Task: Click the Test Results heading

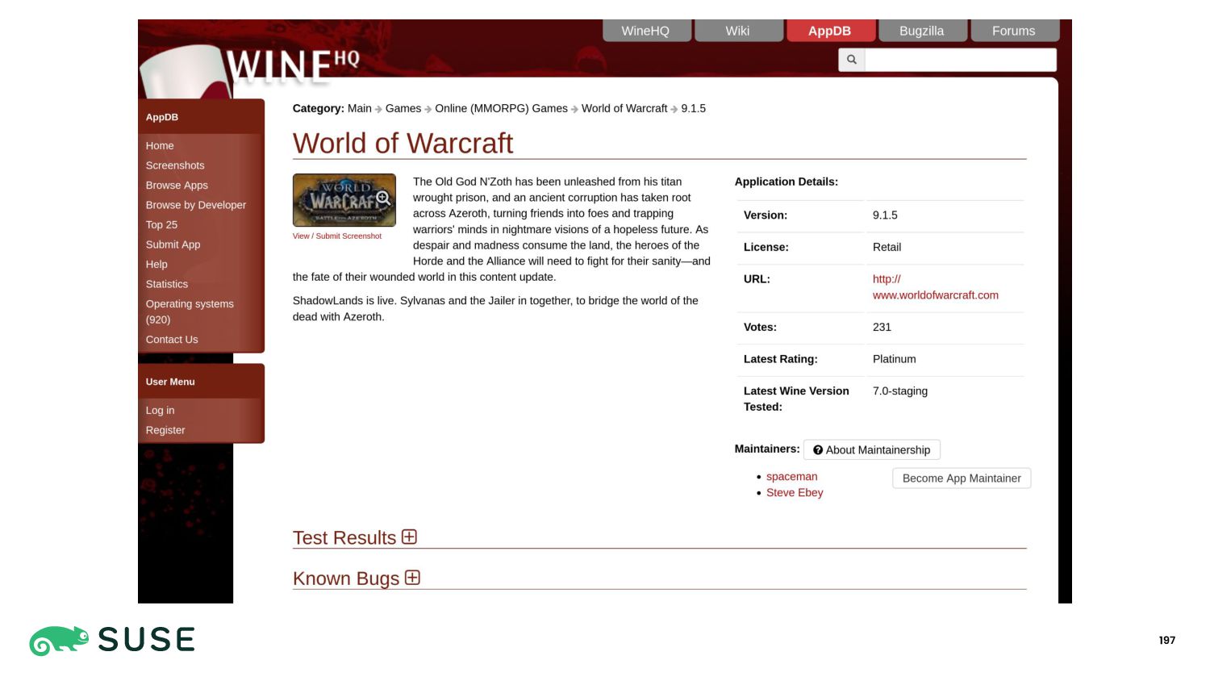Action: (344, 538)
